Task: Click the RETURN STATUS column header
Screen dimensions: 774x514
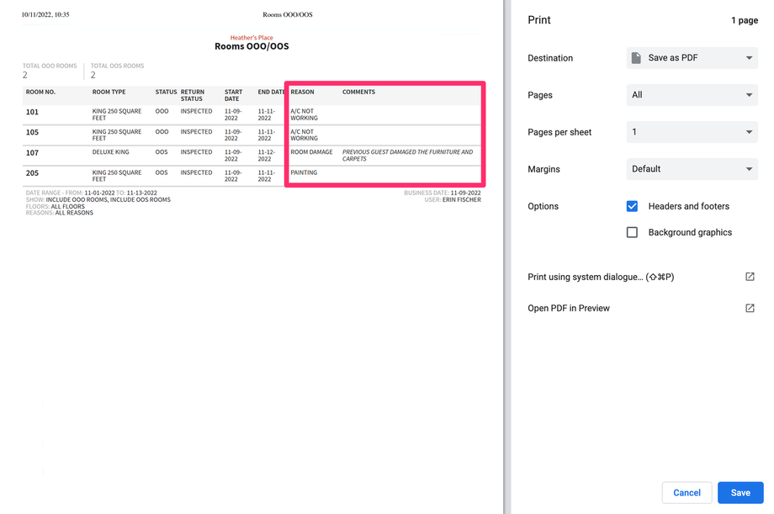Action: (193, 95)
